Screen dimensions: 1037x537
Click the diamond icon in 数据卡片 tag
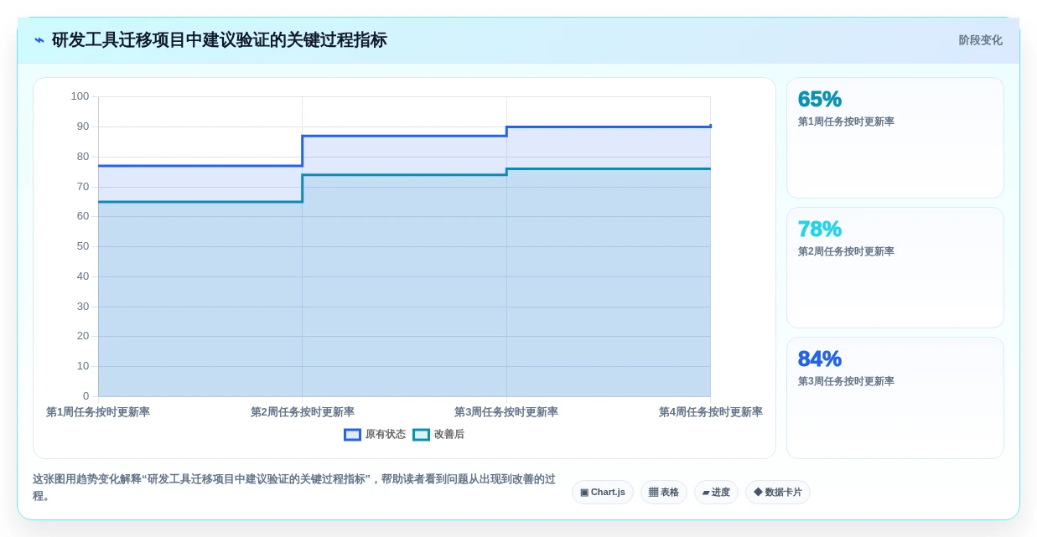tap(758, 493)
